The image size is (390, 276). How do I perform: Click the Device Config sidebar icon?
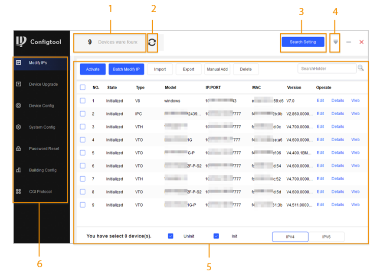(19, 106)
